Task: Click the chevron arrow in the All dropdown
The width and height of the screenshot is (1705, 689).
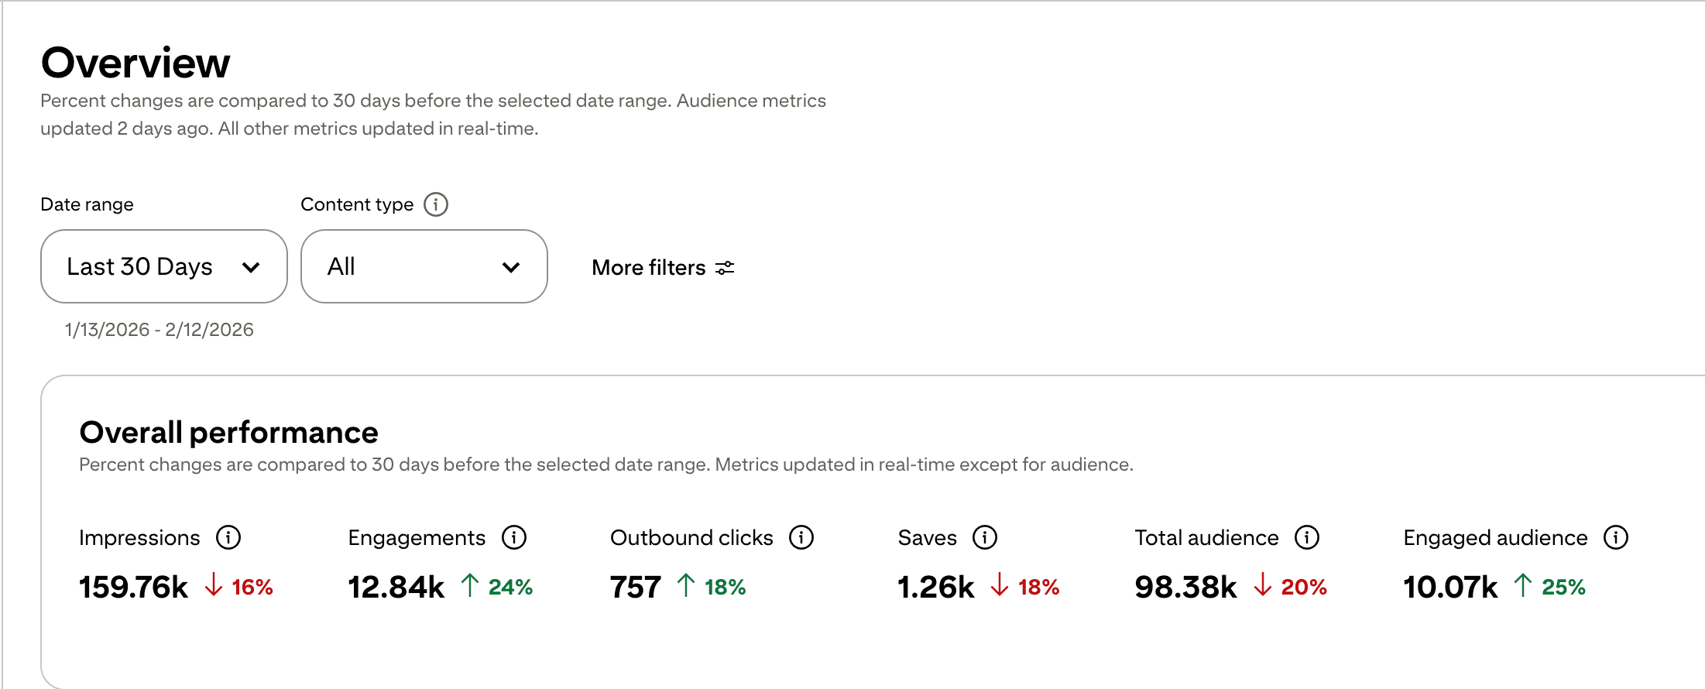Action: (511, 268)
